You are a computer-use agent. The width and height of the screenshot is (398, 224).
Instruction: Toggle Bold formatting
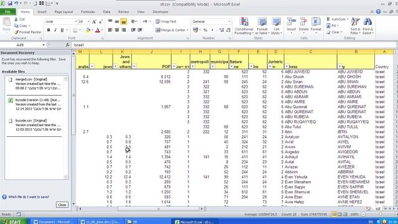[49, 30]
